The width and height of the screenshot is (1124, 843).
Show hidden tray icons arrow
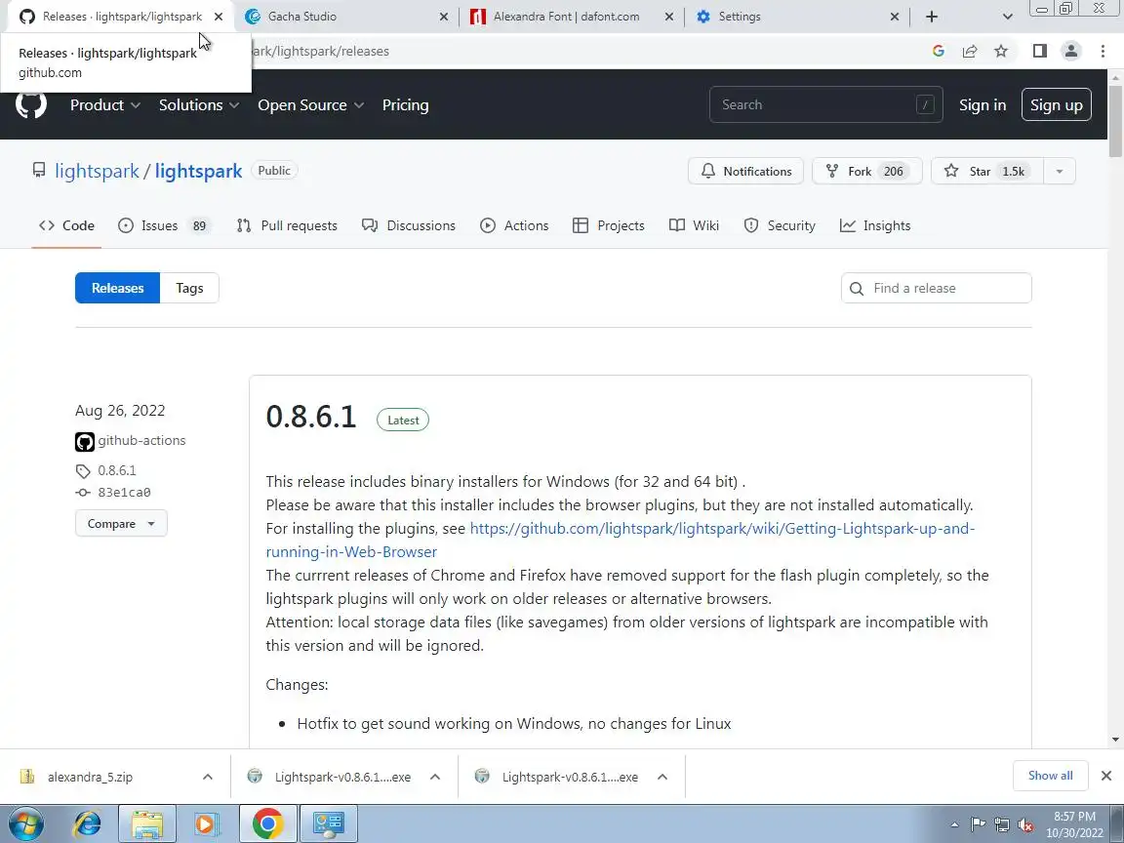tap(954, 825)
